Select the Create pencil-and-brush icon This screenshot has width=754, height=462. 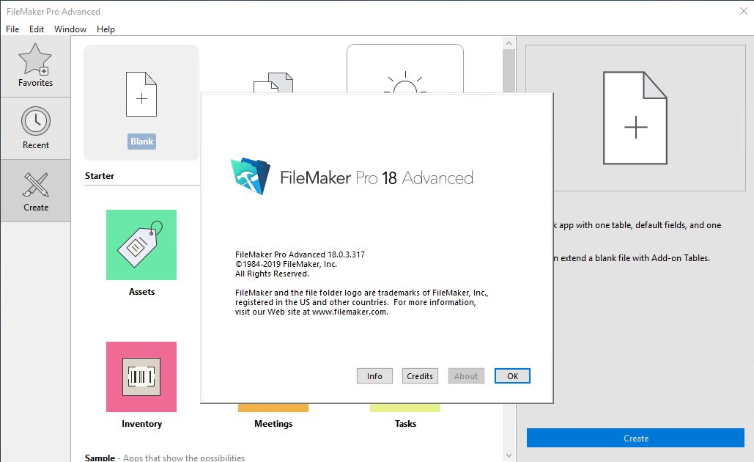coord(36,185)
